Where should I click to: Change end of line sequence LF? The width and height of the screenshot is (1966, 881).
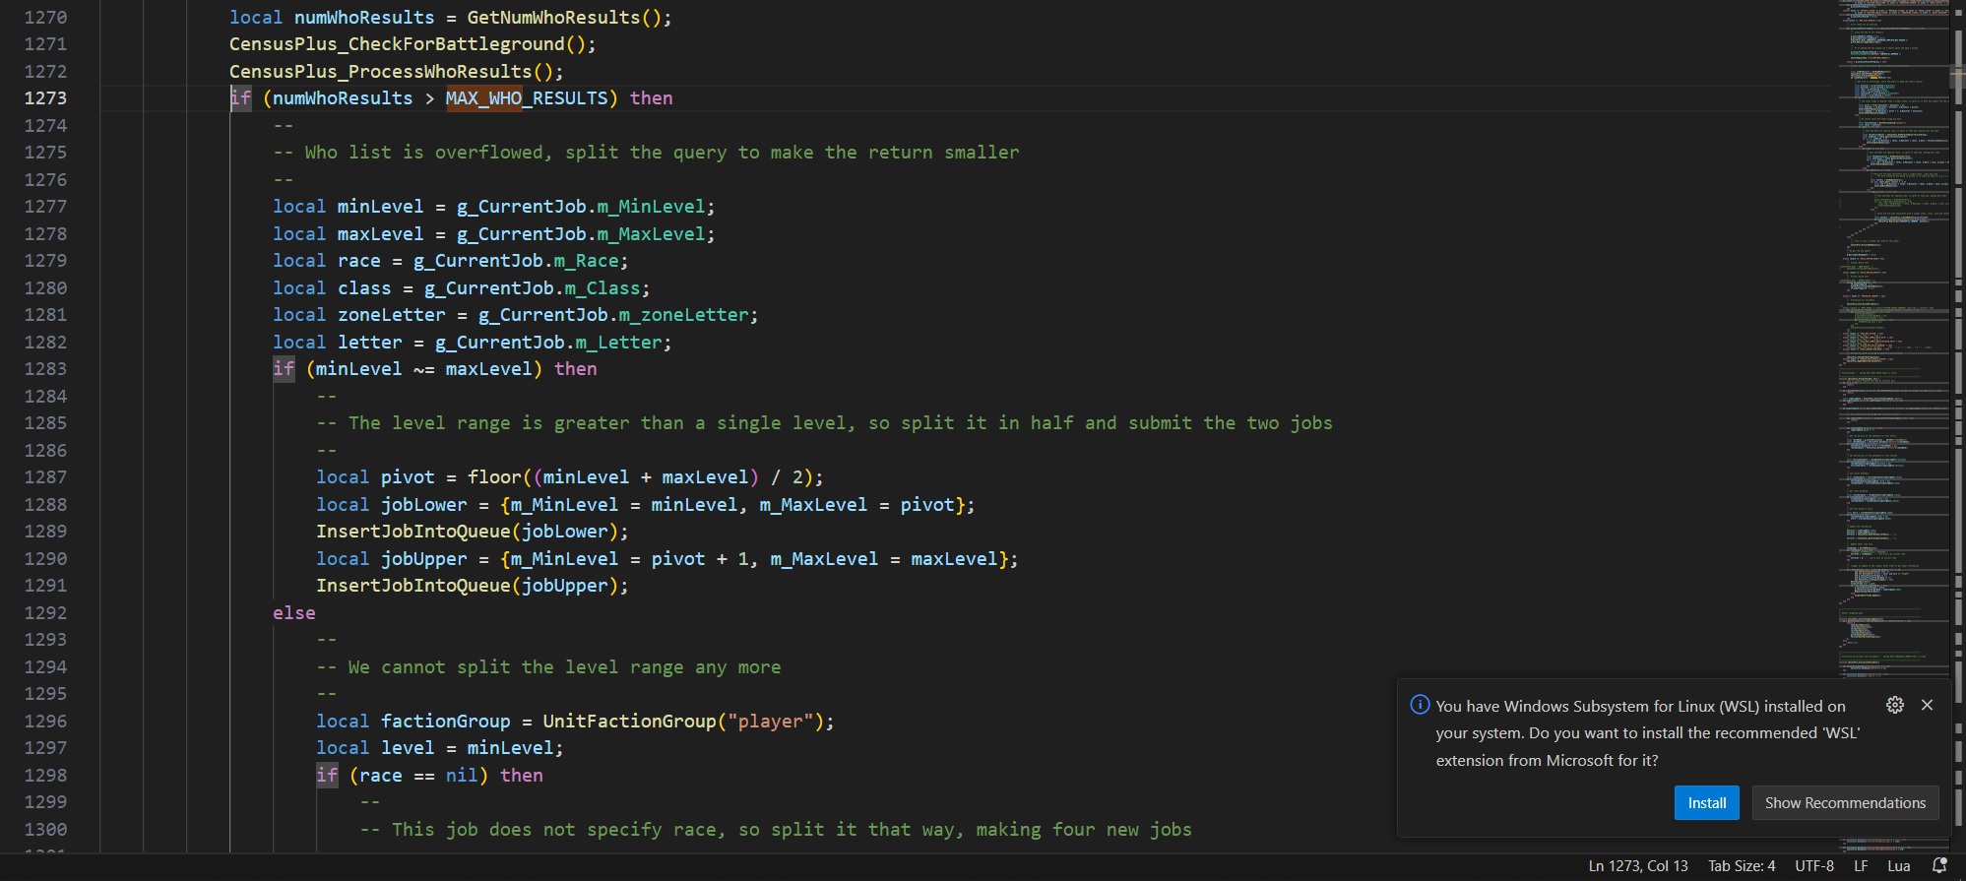coord(1861,866)
